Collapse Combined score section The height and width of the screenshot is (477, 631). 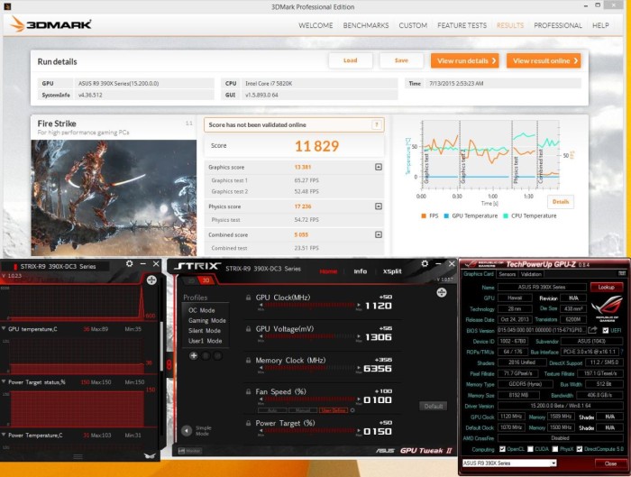[x=379, y=234]
